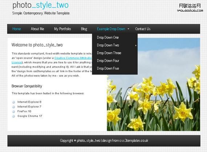Click the Internet Explorer 7 bullet icon
This screenshot has height=152, width=207.
click(x=13, y=107)
